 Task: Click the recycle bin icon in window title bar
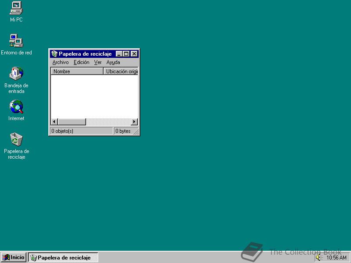[54, 54]
